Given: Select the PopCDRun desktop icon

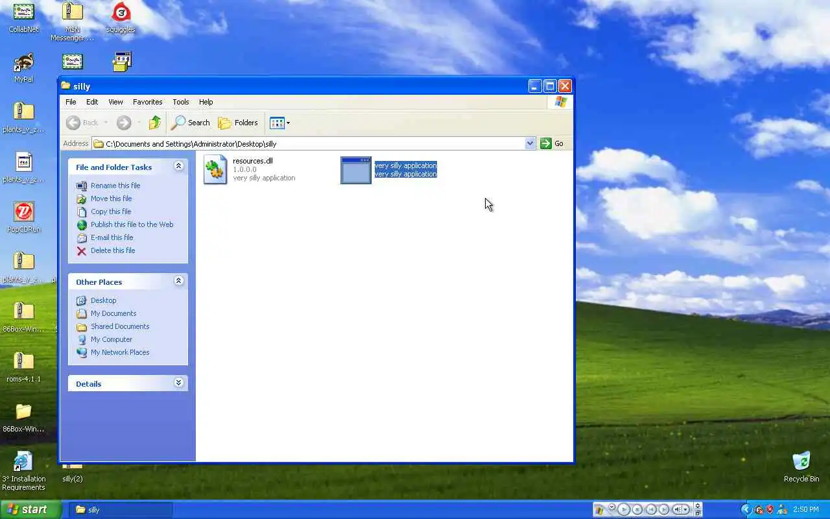Looking at the screenshot, I should point(23,211).
